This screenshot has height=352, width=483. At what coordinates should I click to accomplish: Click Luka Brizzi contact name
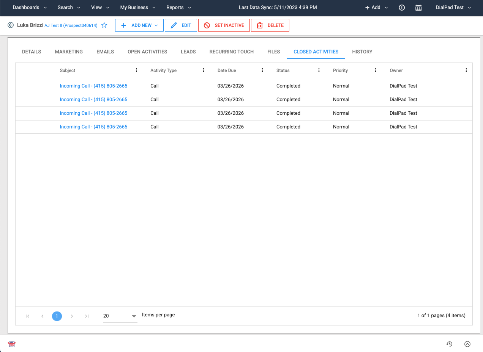coord(30,25)
